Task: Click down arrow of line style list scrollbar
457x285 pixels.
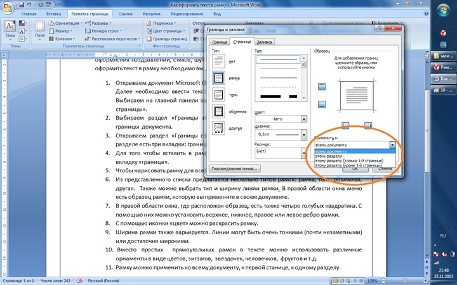Action: tap(304, 98)
